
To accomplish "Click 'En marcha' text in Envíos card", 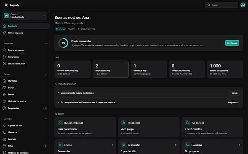I will [64, 151].
